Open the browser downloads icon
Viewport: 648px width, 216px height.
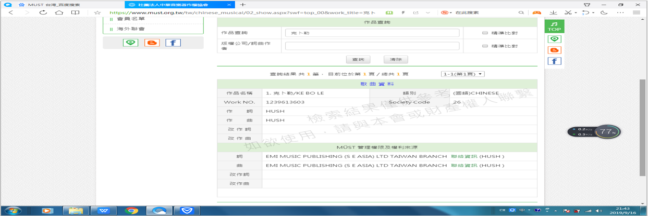pyautogui.click(x=553, y=12)
